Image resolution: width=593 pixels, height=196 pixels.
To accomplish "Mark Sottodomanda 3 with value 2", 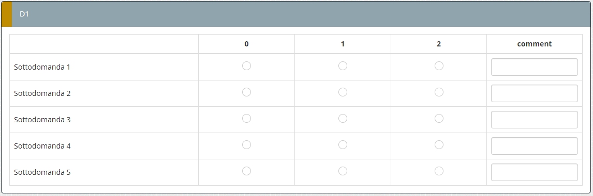I will point(439,119).
